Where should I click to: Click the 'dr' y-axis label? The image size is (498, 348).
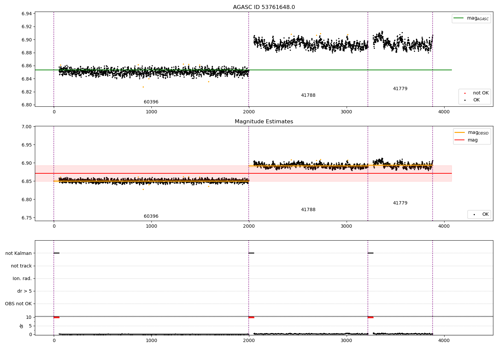[22, 326]
